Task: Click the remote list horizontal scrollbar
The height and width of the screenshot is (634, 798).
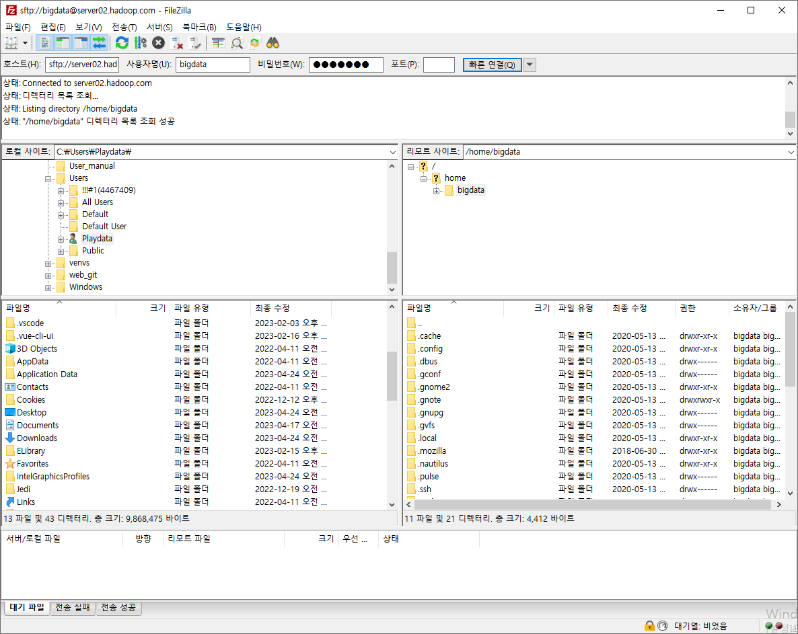Action: pyautogui.click(x=593, y=504)
